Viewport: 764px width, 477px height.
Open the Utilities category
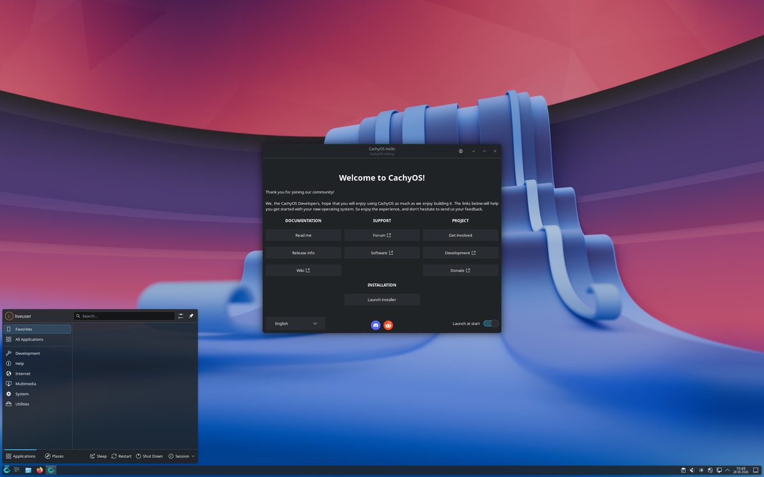click(37, 404)
